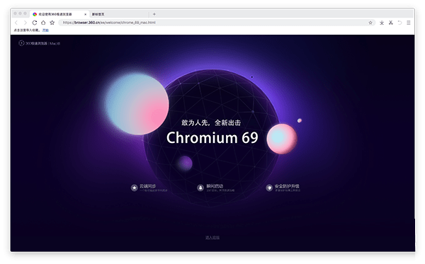Close the 360 welcome tab
The height and width of the screenshot is (264, 425).
pos(85,14)
